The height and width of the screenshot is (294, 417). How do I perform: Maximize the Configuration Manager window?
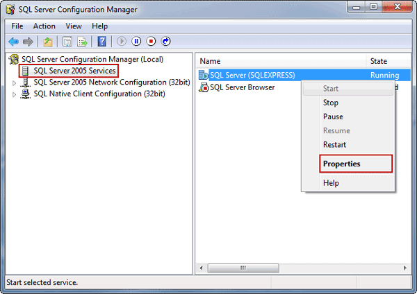click(374, 7)
